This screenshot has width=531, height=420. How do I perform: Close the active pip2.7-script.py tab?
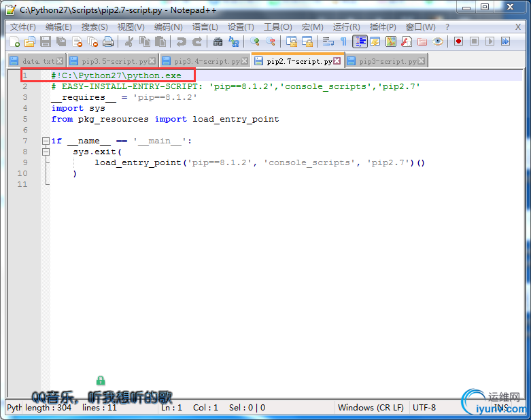tap(337, 61)
